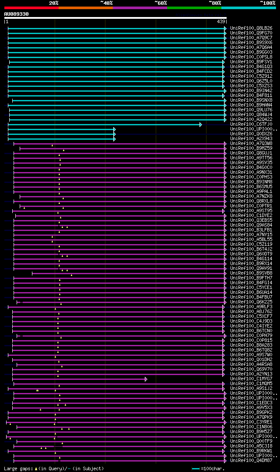Select the UniRef100_A7NZK8 label
Screen dimensions: 280x472
click(x=251, y=197)
